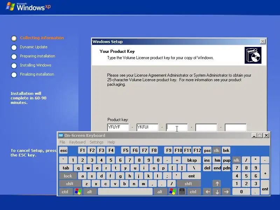The image size is (280, 210).
Task: Click the space bar key
Action: [x=125, y=191]
